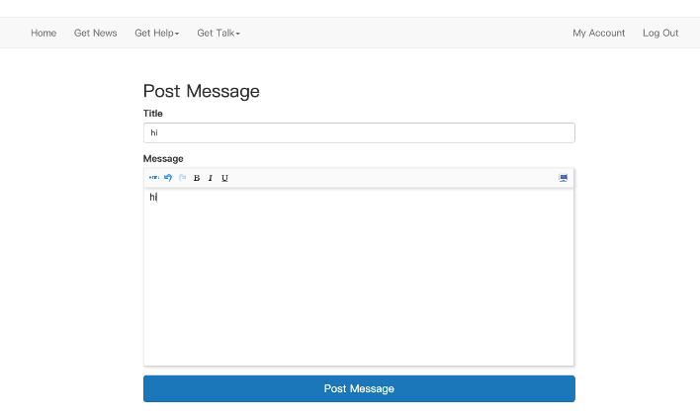Click the 'hi' text in message body

[153, 198]
